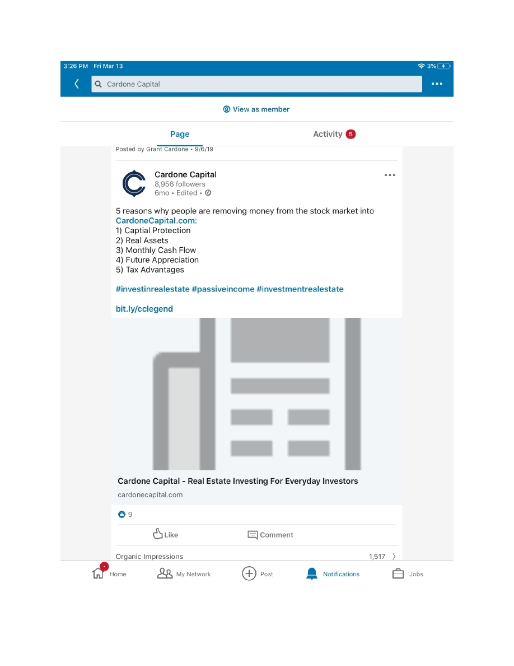Screen dimensions: 514x666
Task: Open the post's three-dot options menu
Action: pos(390,175)
